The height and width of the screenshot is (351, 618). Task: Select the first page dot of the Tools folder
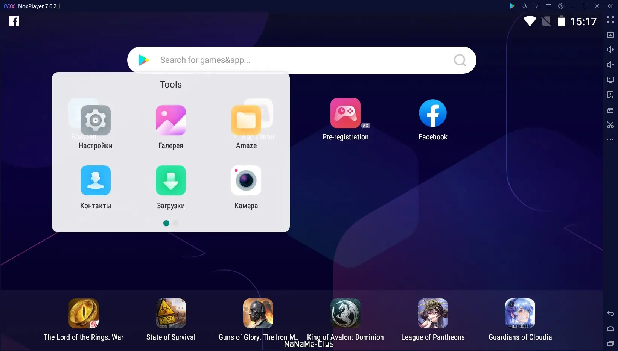166,223
